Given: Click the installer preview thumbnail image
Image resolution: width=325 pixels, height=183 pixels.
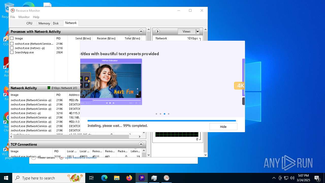Looking at the screenshot, I should [111, 82].
